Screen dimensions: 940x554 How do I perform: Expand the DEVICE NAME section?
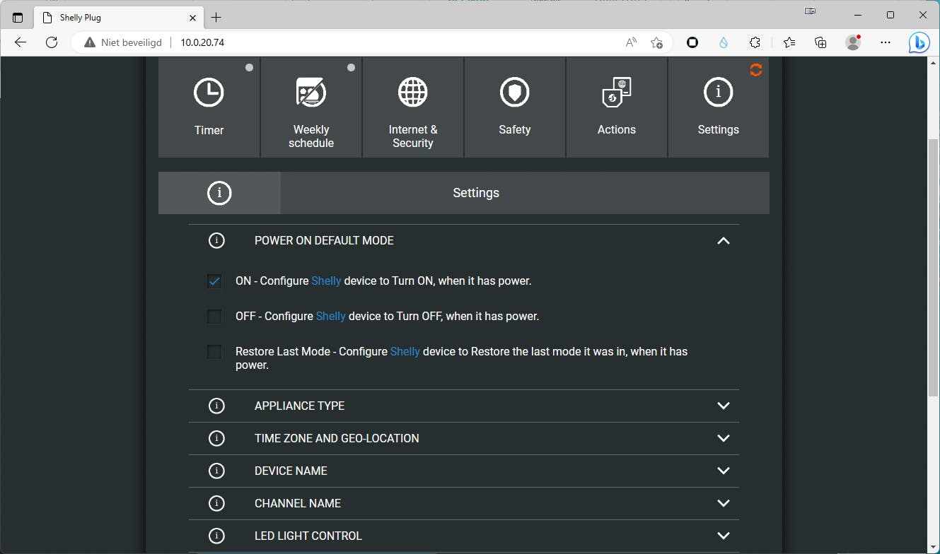tap(723, 471)
